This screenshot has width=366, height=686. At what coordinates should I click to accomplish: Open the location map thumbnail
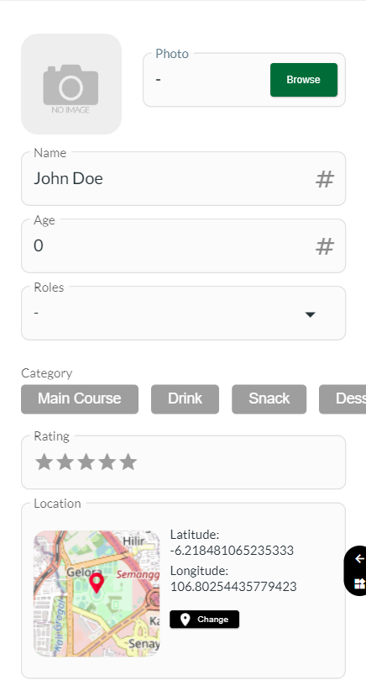coord(97,594)
